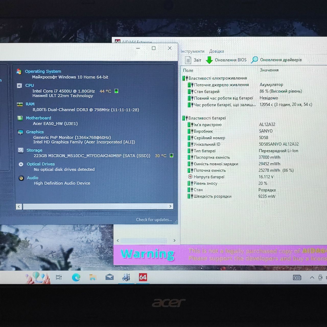Open the Operating System section in Speccy
327x327 pixels.
43,71
